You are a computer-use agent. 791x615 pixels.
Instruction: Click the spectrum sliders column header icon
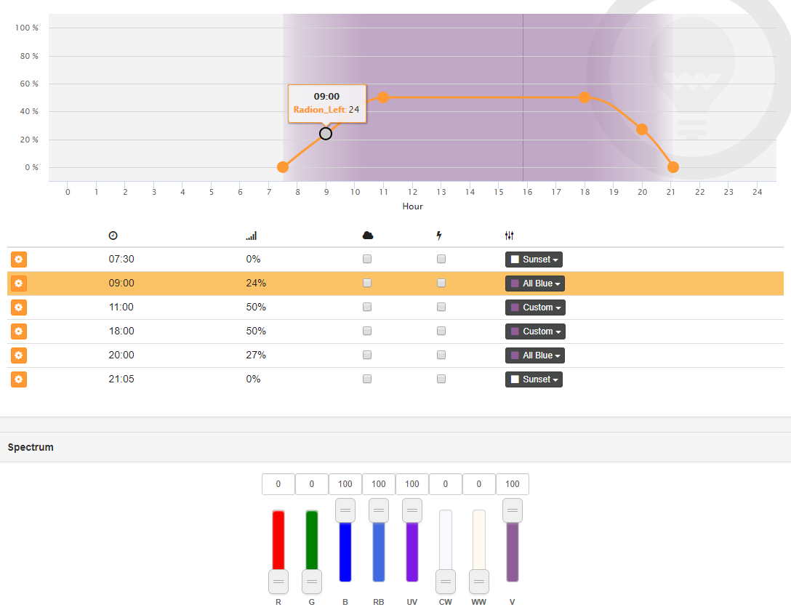[509, 236]
